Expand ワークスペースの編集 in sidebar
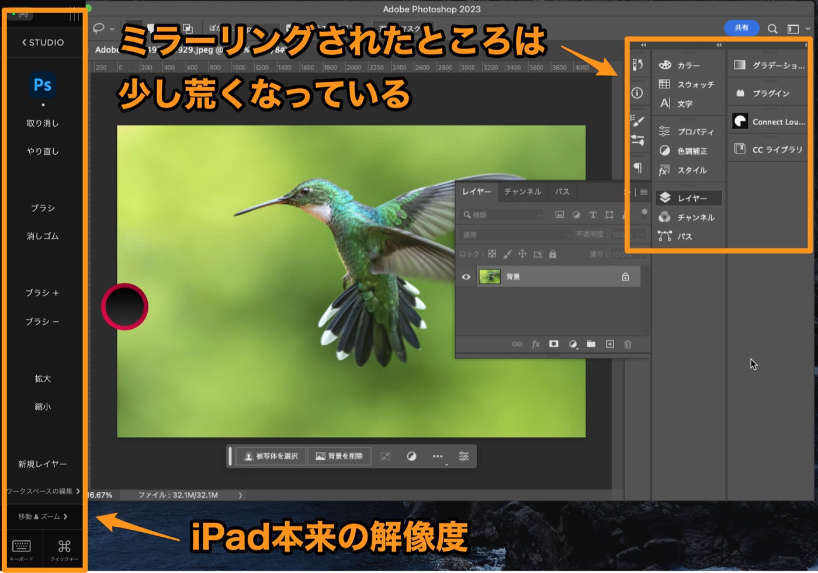The image size is (818, 573). 43,491
